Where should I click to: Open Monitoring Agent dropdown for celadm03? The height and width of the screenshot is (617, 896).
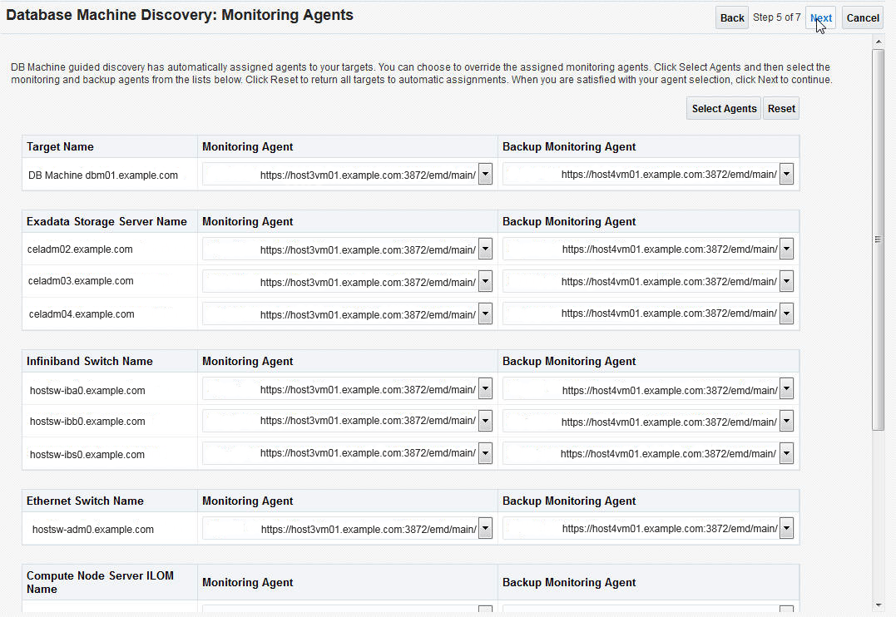coord(485,281)
